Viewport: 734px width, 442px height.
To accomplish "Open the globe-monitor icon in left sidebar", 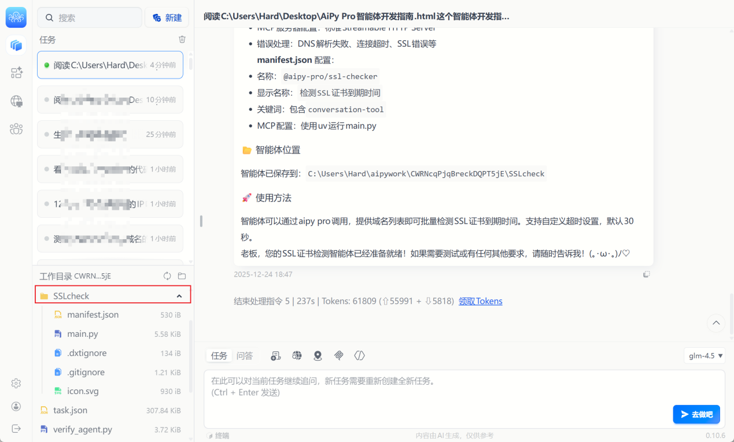I will tap(16, 101).
